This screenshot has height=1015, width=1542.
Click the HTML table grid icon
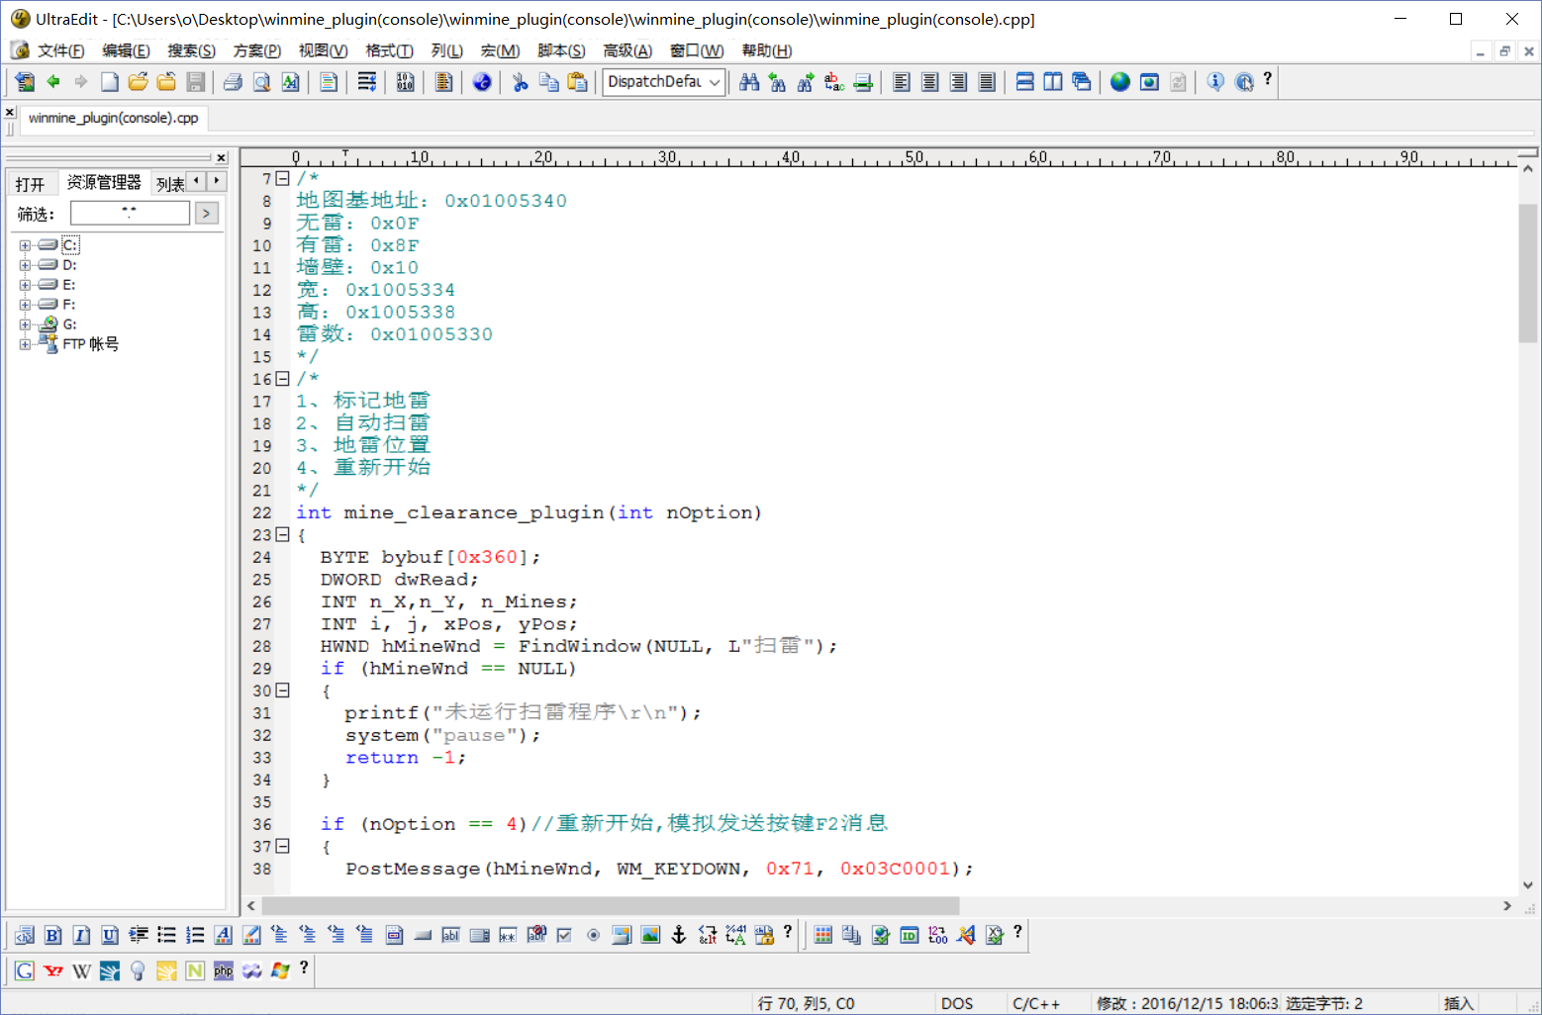tap(822, 935)
